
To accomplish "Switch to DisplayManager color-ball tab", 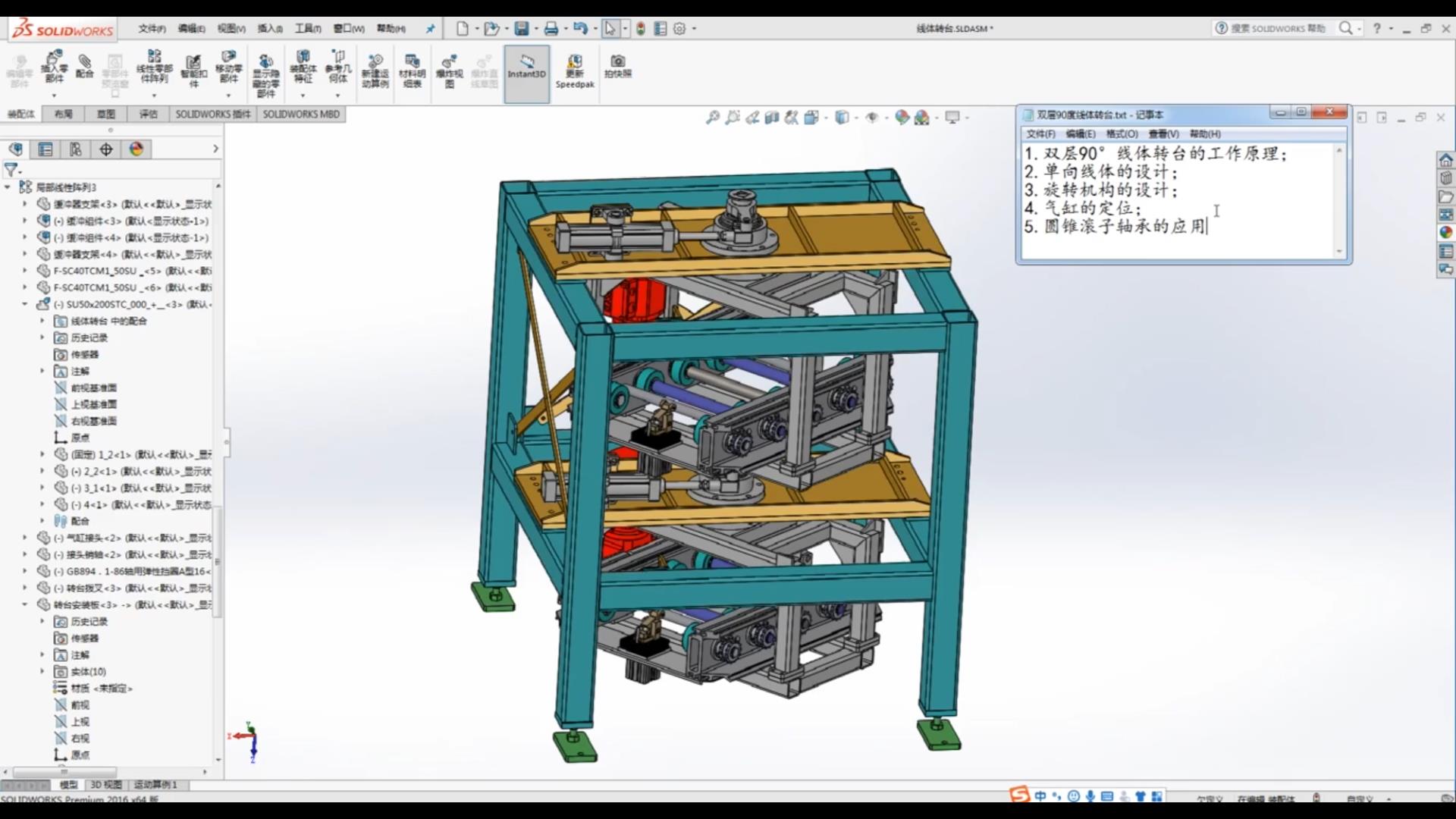I will 136,149.
